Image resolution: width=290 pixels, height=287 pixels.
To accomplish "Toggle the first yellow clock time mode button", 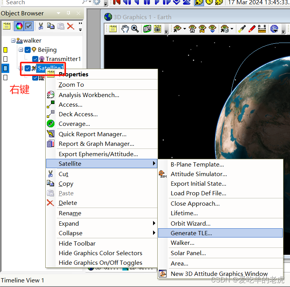I will (199, 2).
